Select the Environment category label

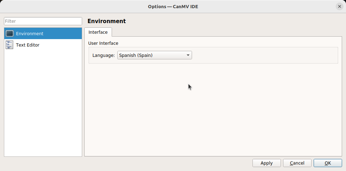pyautogui.click(x=30, y=33)
